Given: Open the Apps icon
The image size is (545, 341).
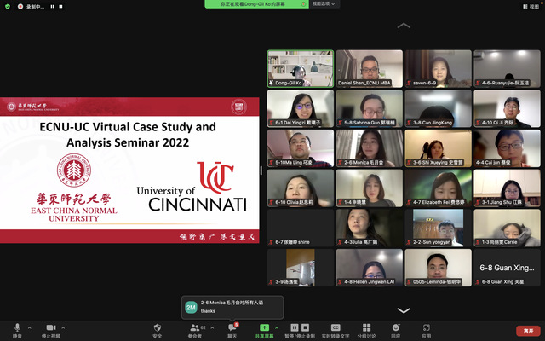Looking at the screenshot, I should point(427,327).
